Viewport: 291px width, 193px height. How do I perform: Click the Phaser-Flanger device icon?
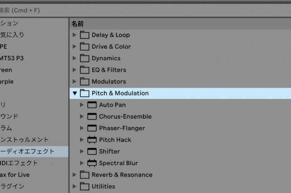(x=92, y=128)
